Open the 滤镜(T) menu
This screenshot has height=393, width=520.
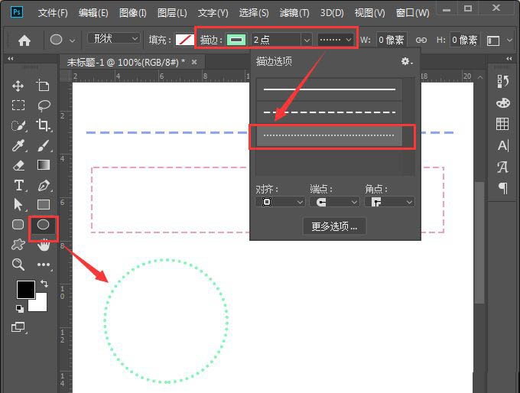point(294,13)
